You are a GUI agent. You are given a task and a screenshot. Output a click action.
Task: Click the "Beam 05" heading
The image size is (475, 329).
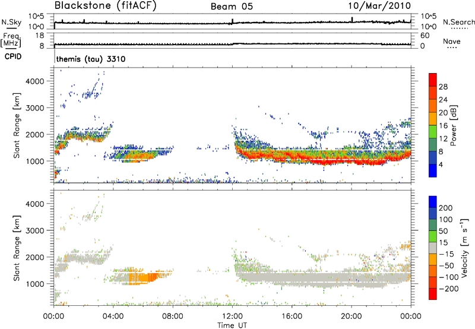coord(232,7)
